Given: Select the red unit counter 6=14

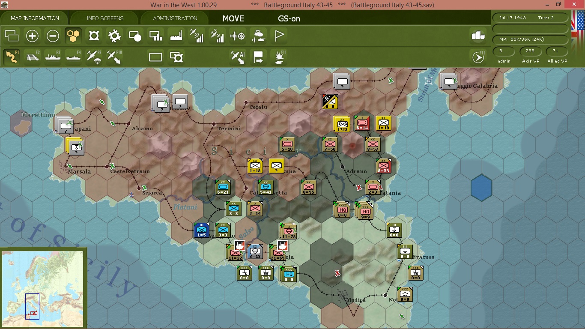Looking at the screenshot, I should pyautogui.click(x=362, y=123).
